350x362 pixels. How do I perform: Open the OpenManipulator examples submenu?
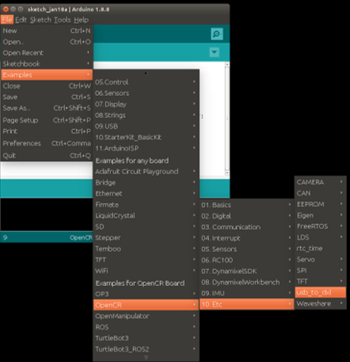(146, 316)
